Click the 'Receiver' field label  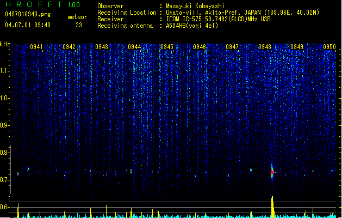pyautogui.click(x=110, y=19)
